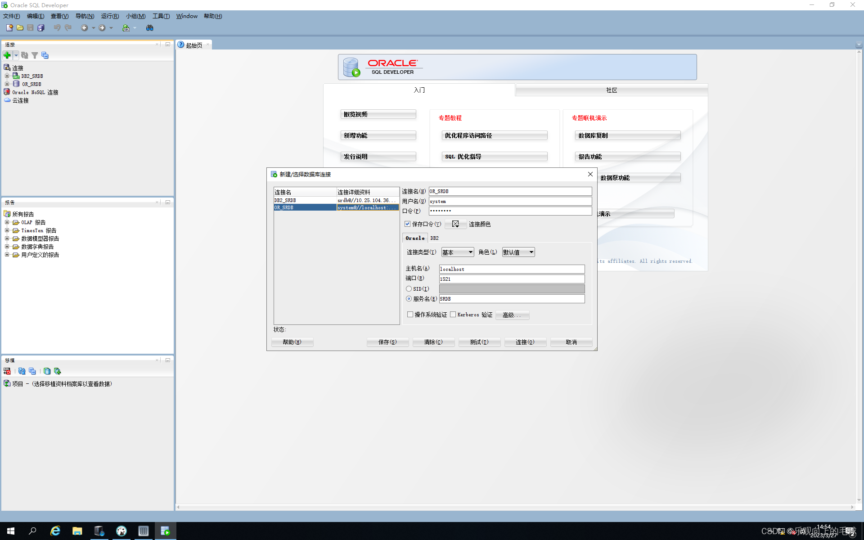The width and height of the screenshot is (864, 540).
Task: Open the 工具(T) menu
Action: tap(161, 16)
